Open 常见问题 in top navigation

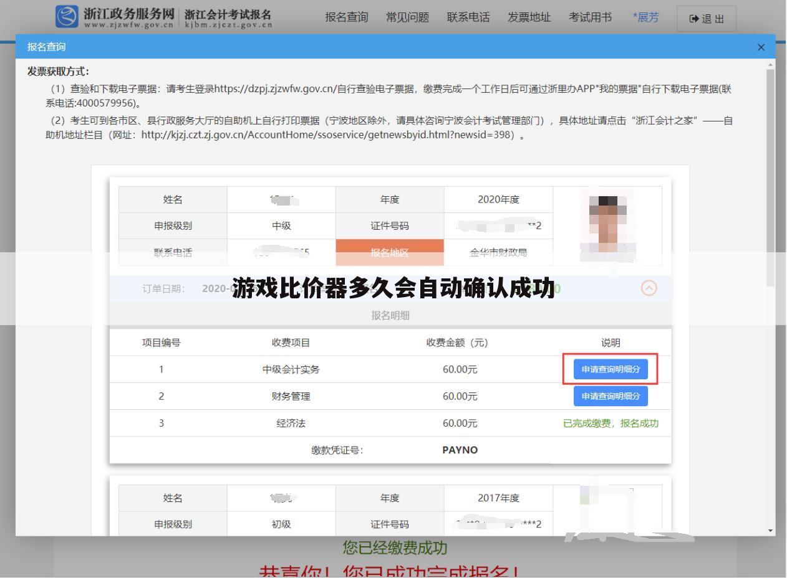coord(407,17)
